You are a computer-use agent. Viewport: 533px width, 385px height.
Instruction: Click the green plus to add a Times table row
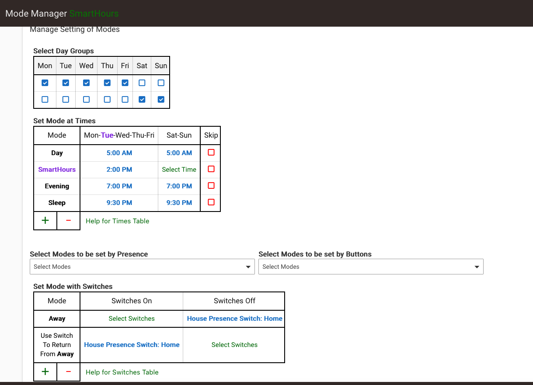point(45,221)
